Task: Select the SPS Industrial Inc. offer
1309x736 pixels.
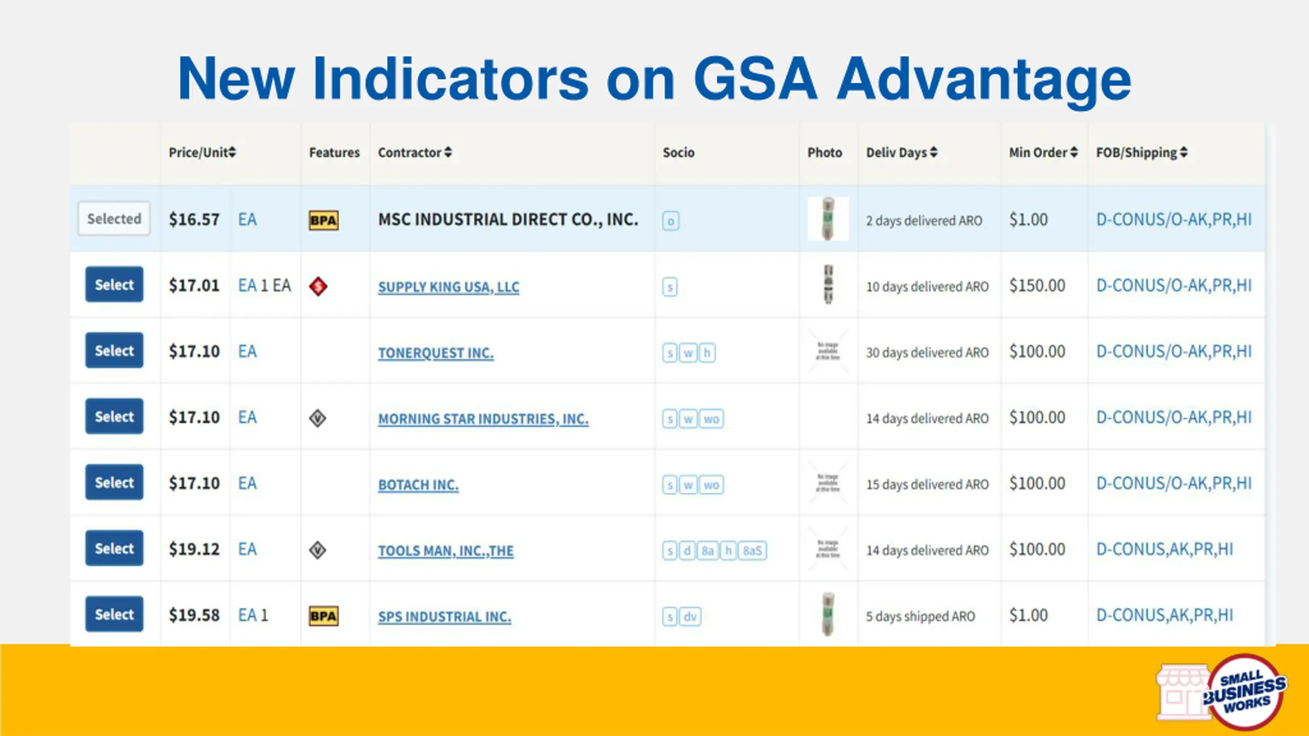Action: click(114, 614)
